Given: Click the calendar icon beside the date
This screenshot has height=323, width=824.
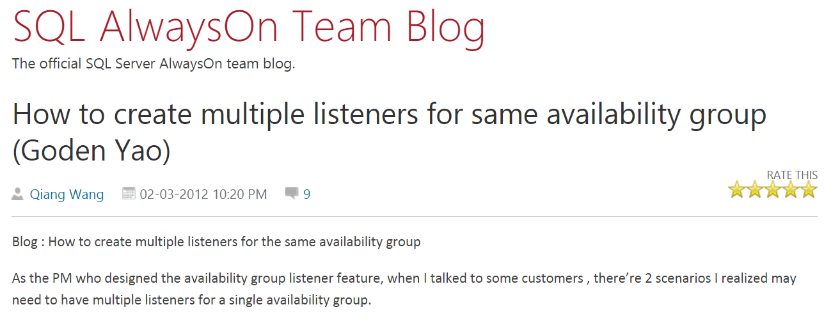Looking at the screenshot, I should click(x=129, y=194).
